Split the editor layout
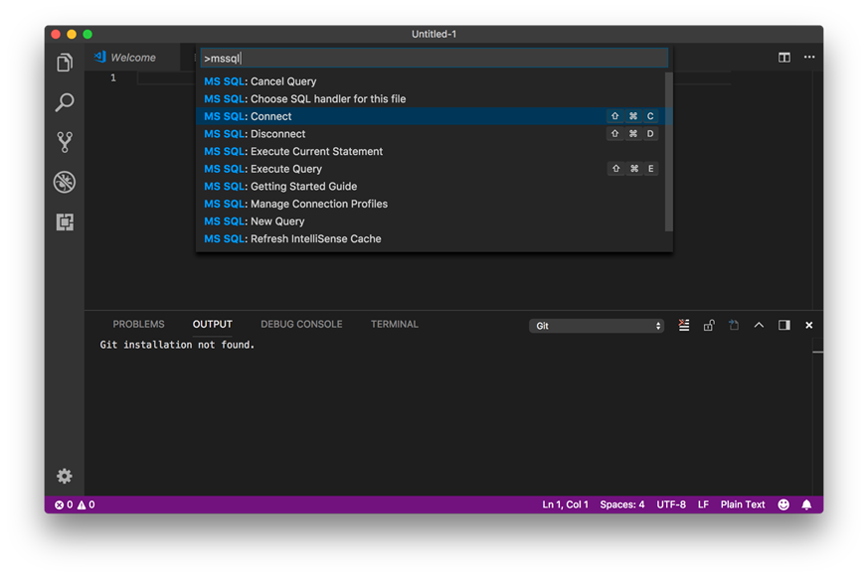This screenshot has width=868, height=577. 783,58
